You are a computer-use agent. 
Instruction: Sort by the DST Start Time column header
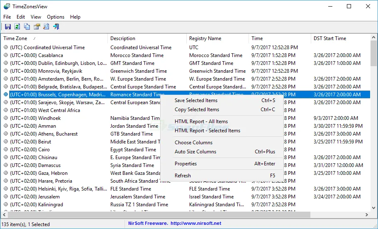[340, 38]
